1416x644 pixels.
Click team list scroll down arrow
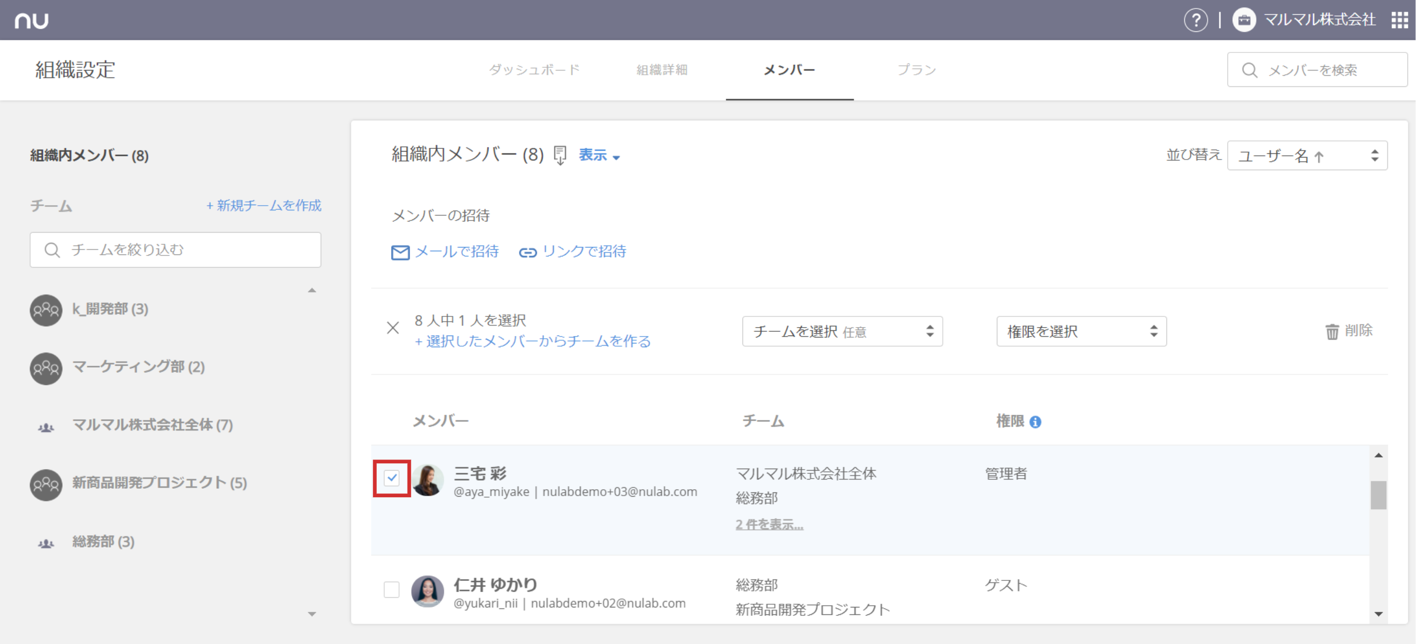click(312, 614)
